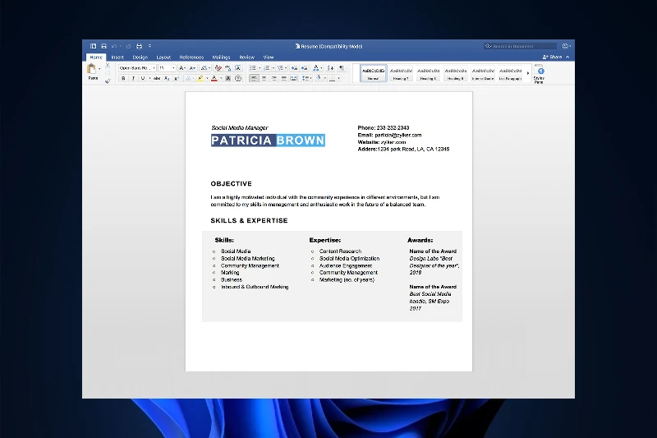Apply a numbered list
657x438 pixels.
(266, 68)
